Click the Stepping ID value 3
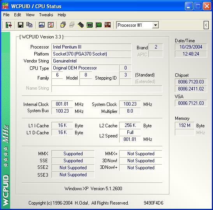Viewport: 213px width, 210px height. point(125,75)
